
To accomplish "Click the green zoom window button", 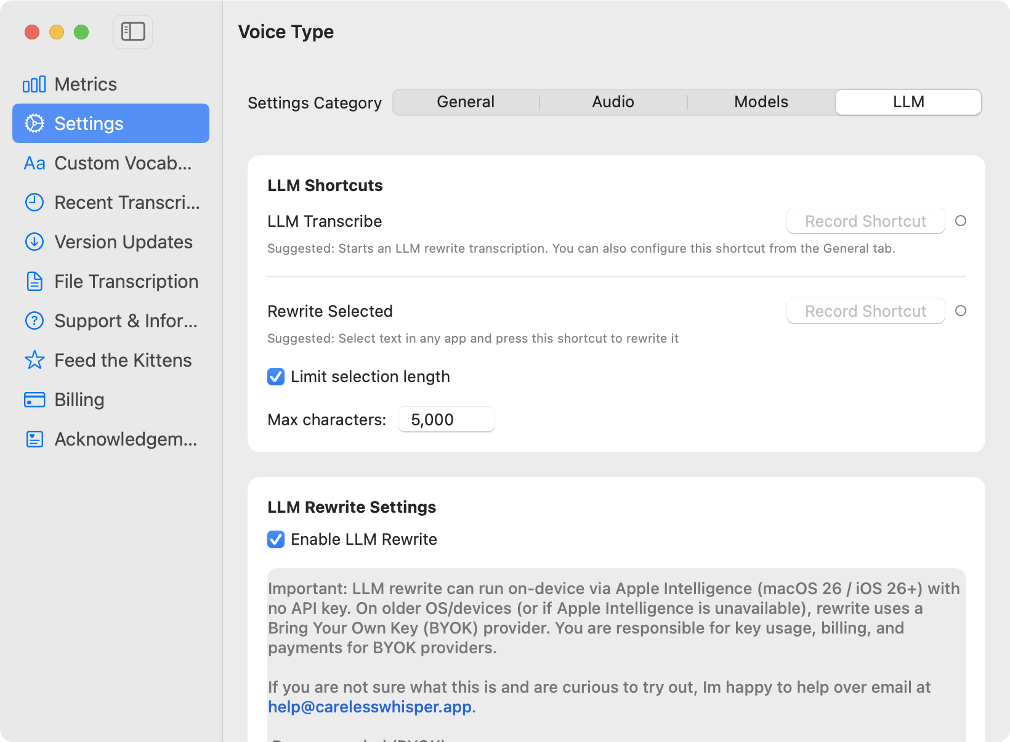I will click(81, 31).
